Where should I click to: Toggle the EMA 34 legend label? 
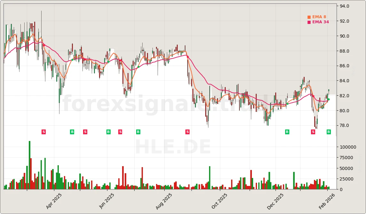(x=320, y=22)
